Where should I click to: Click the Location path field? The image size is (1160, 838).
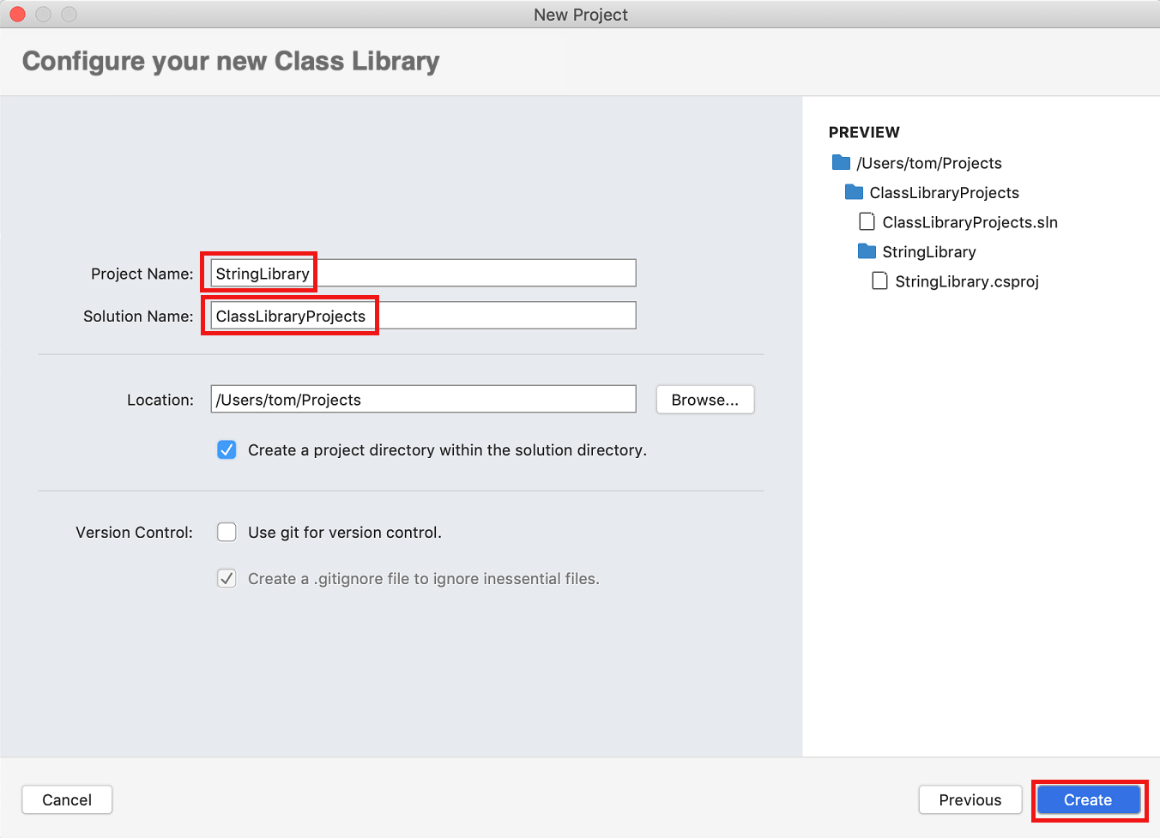pos(420,399)
